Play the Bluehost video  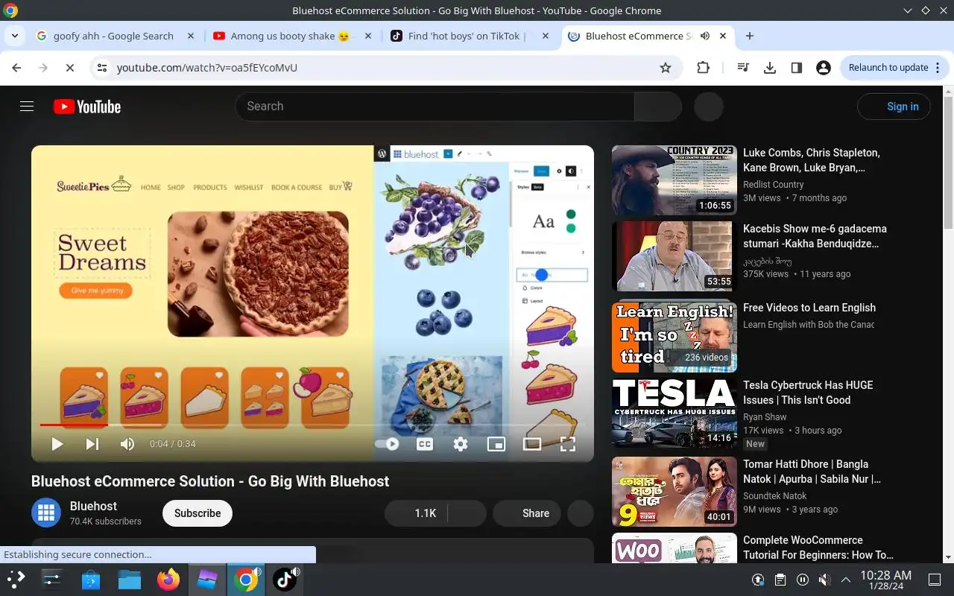click(57, 444)
